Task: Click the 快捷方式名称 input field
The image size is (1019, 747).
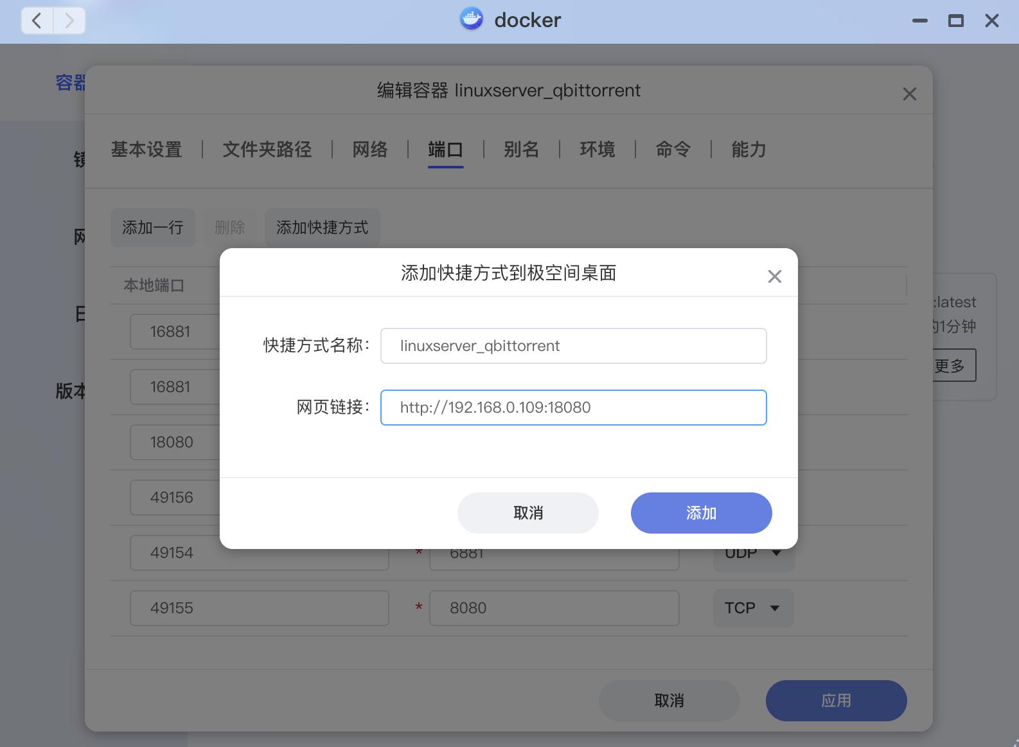Action: pos(574,346)
